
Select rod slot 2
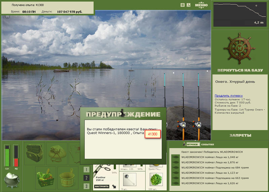point(86,178)
